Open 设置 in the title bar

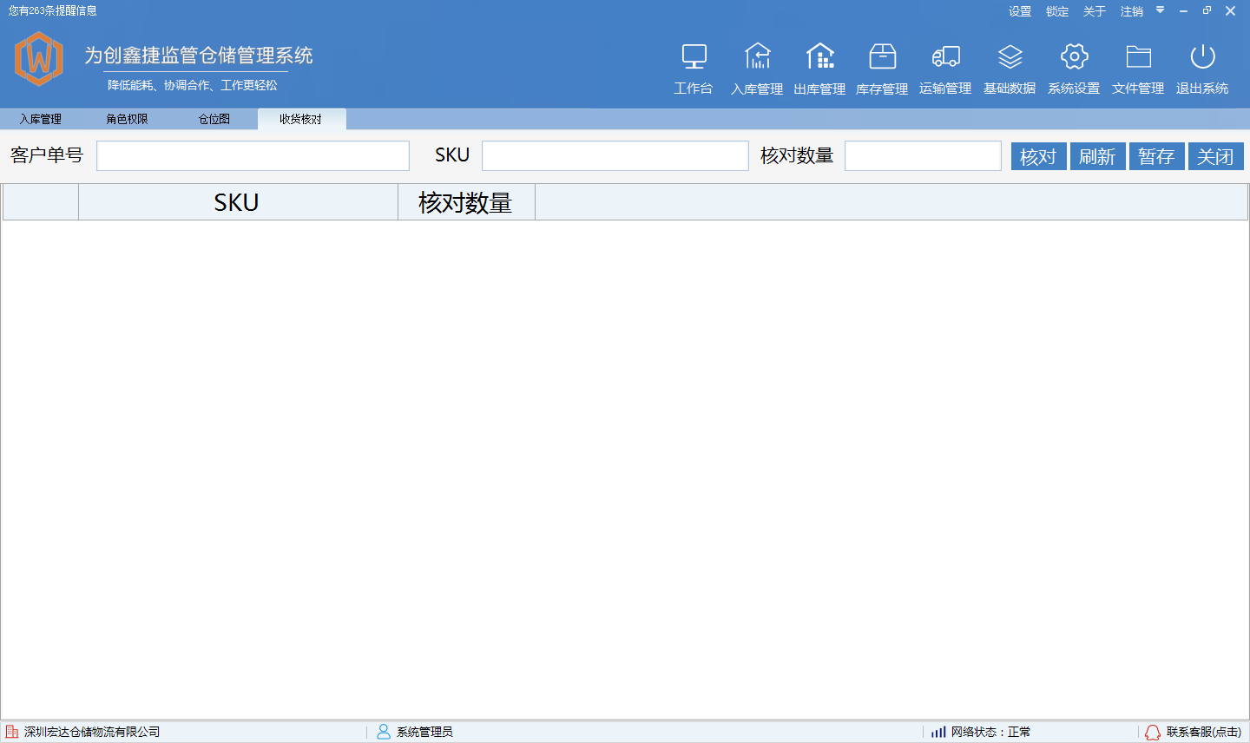1020,11
